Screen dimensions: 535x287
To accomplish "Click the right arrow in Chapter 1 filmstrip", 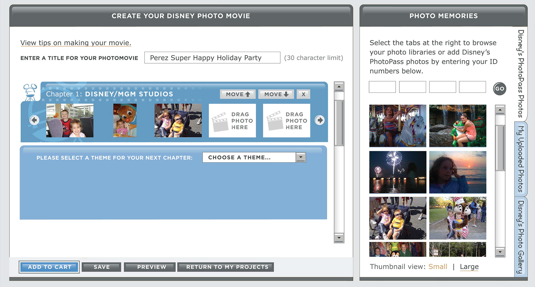I will click(320, 120).
